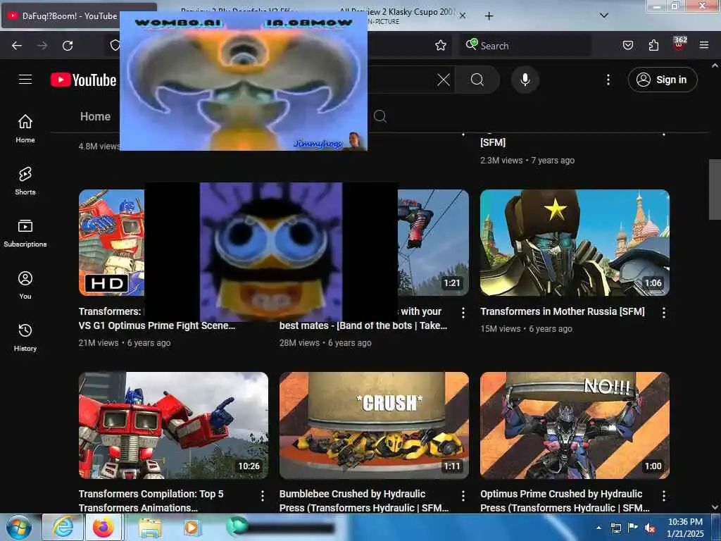Open YouTube settings three-dot menu
The image size is (721, 541).
click(608, 80)
